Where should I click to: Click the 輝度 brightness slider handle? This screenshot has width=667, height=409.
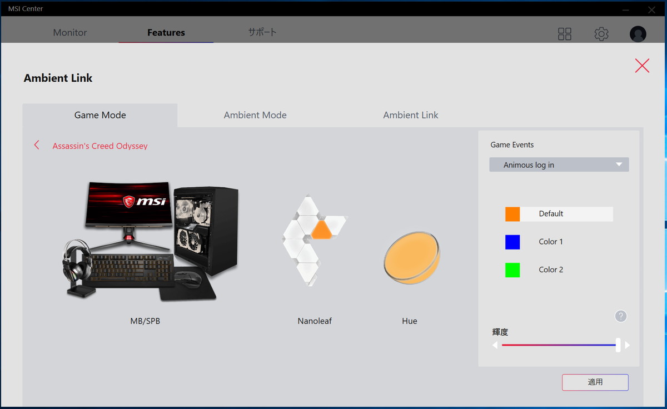[618, 345]
